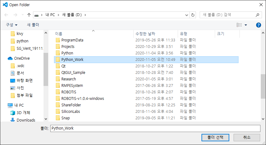The height and width of the screenshot is (145, 266).
Task: Refresh the folder listing
Action: [x=193, y=15]
